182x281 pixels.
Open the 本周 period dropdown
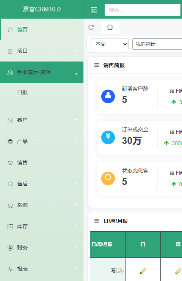tap(110, 44)
